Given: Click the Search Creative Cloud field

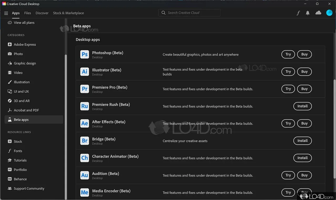Looking at the screenshot, I should 190,13.
